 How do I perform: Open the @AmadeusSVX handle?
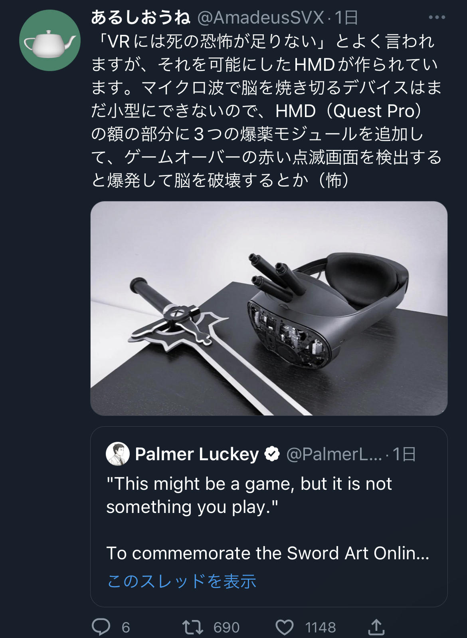click(x=261, y=18)
